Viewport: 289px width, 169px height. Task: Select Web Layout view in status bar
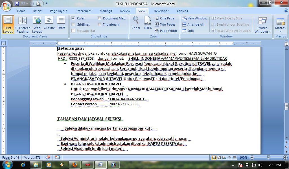pyautogui.click(x=224, y=158)
